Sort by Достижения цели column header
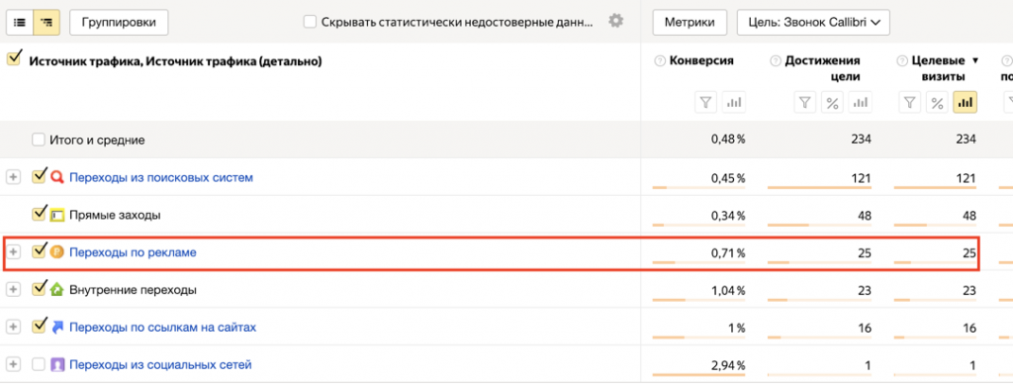Viewport: 1013px width, 384px height. [x=822, y=69]
